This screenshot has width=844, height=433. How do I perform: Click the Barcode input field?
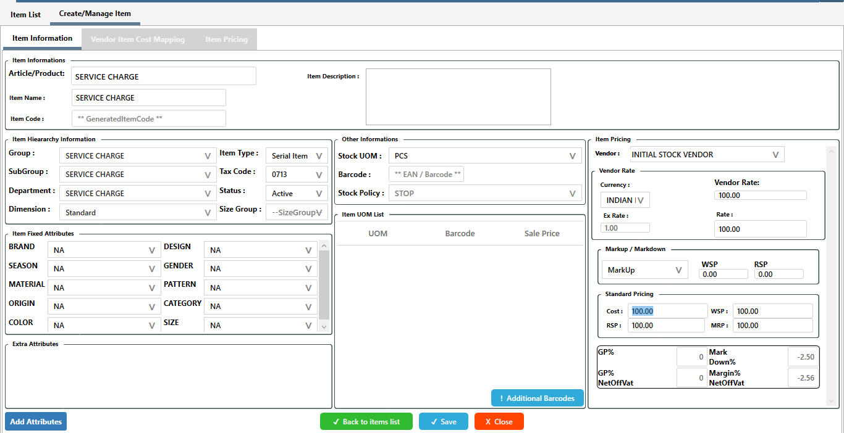tap(426, 175)
